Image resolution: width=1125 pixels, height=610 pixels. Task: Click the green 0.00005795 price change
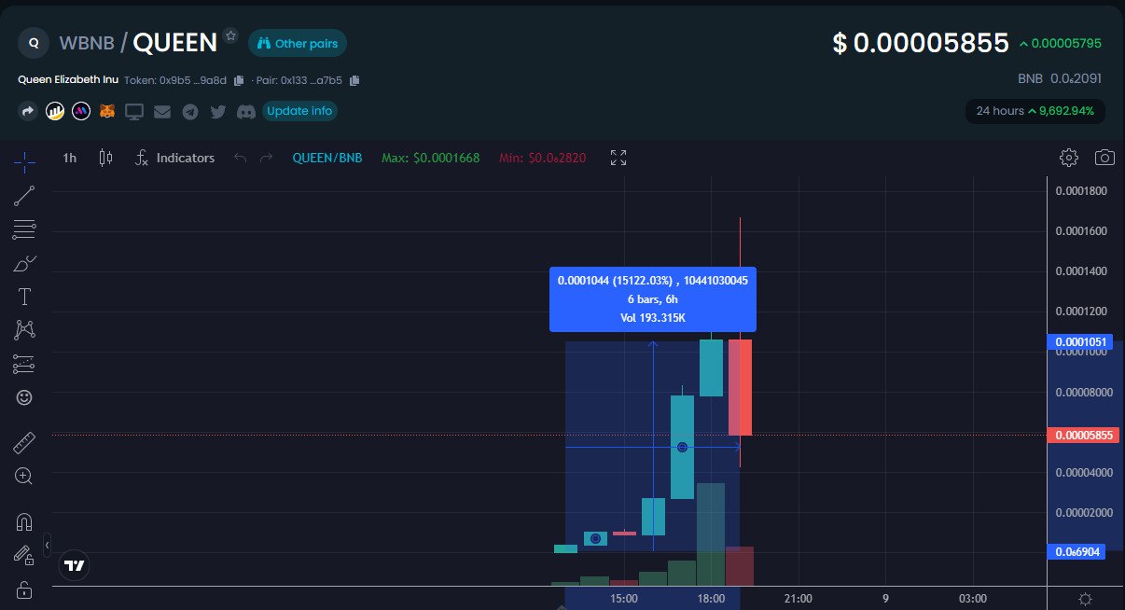pyautogui.click(x=1065, y=43)
